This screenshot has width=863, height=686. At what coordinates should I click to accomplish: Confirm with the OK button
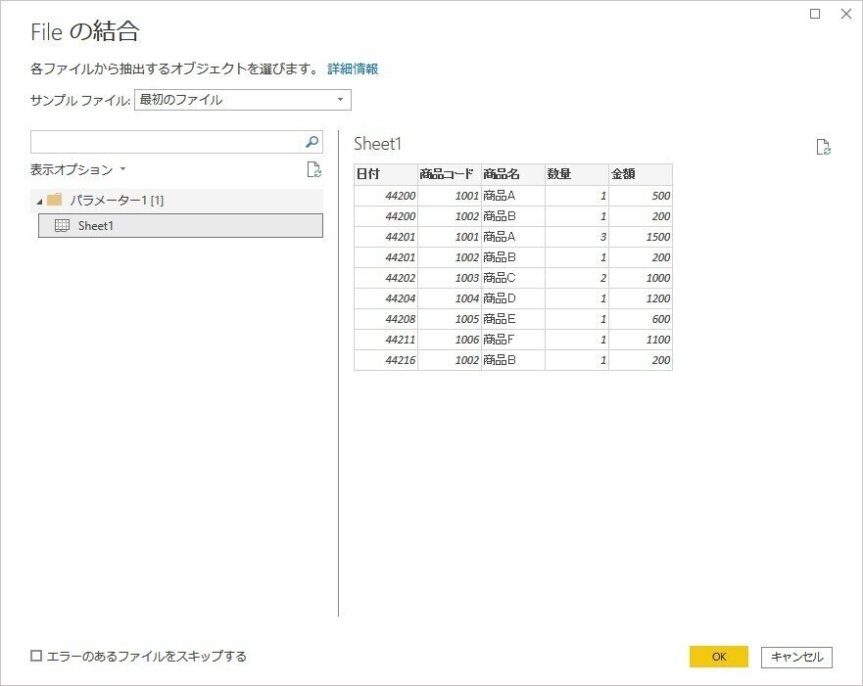pyautogui.click(x=719, y=657)
